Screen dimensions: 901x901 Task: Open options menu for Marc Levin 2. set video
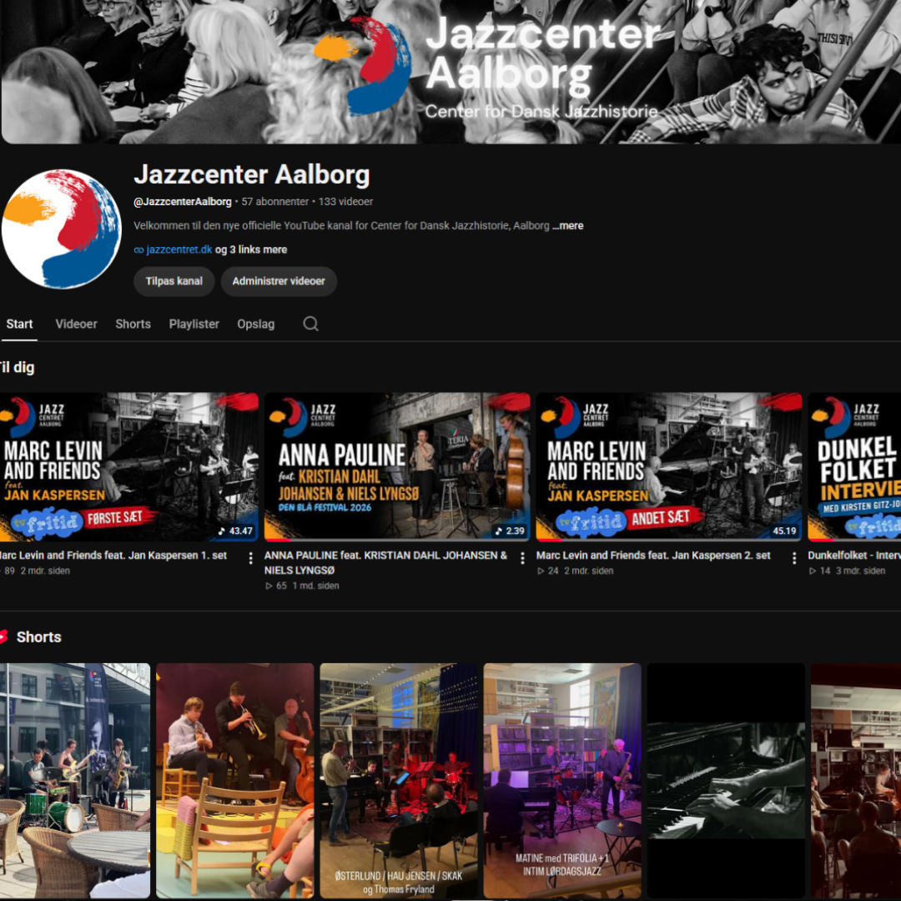[x=794, y=558]
